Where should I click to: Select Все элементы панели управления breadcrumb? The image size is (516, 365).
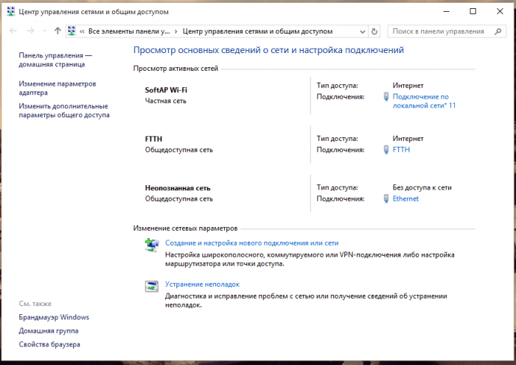128,32
